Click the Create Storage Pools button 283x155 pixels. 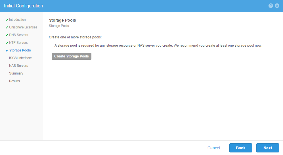click(72, 56)
